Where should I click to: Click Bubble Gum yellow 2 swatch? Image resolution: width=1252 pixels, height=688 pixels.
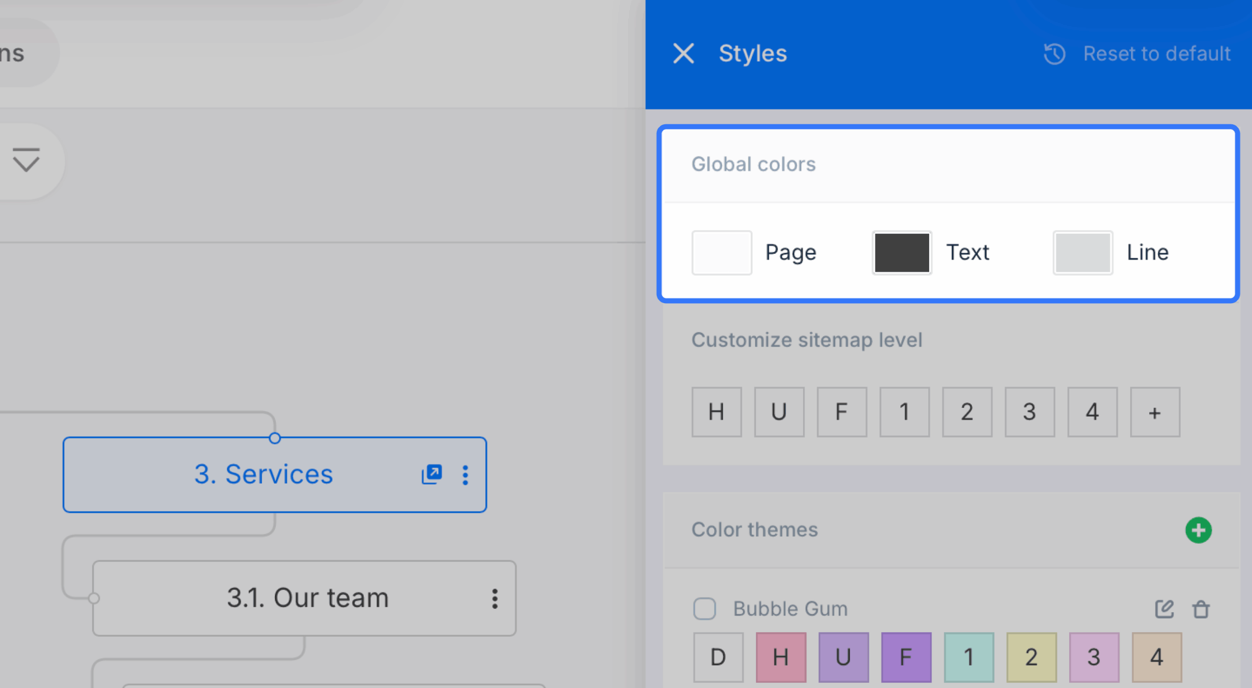tap(1031, 657)
